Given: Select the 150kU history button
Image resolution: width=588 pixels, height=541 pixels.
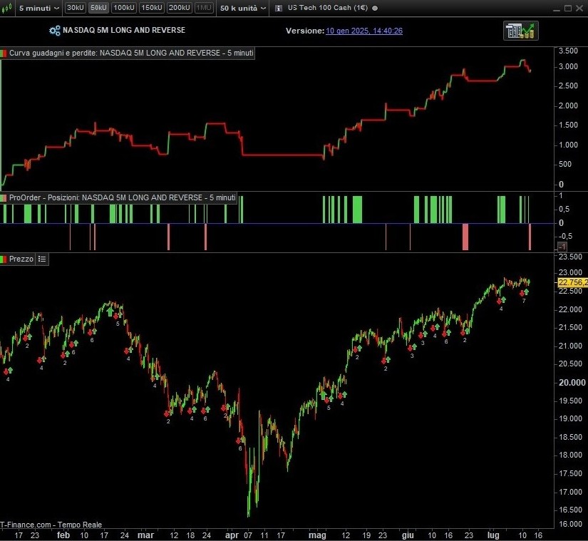Looking at the screenshot, I should click(152, 8).
